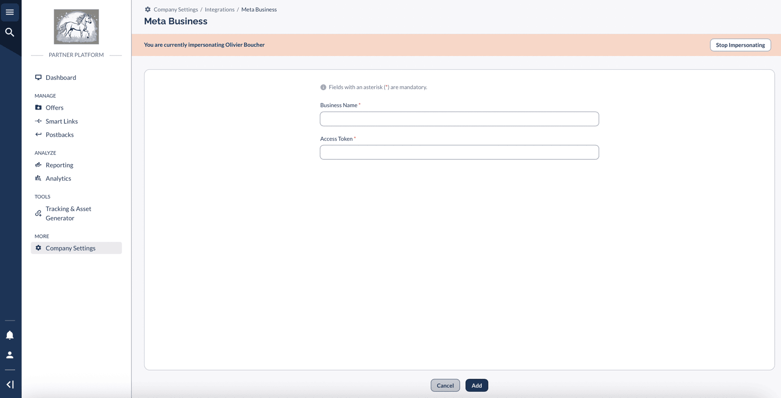Click the Stop Impersonating button
Viewport: 781px width, 398px height.
[x=740, y=45]
